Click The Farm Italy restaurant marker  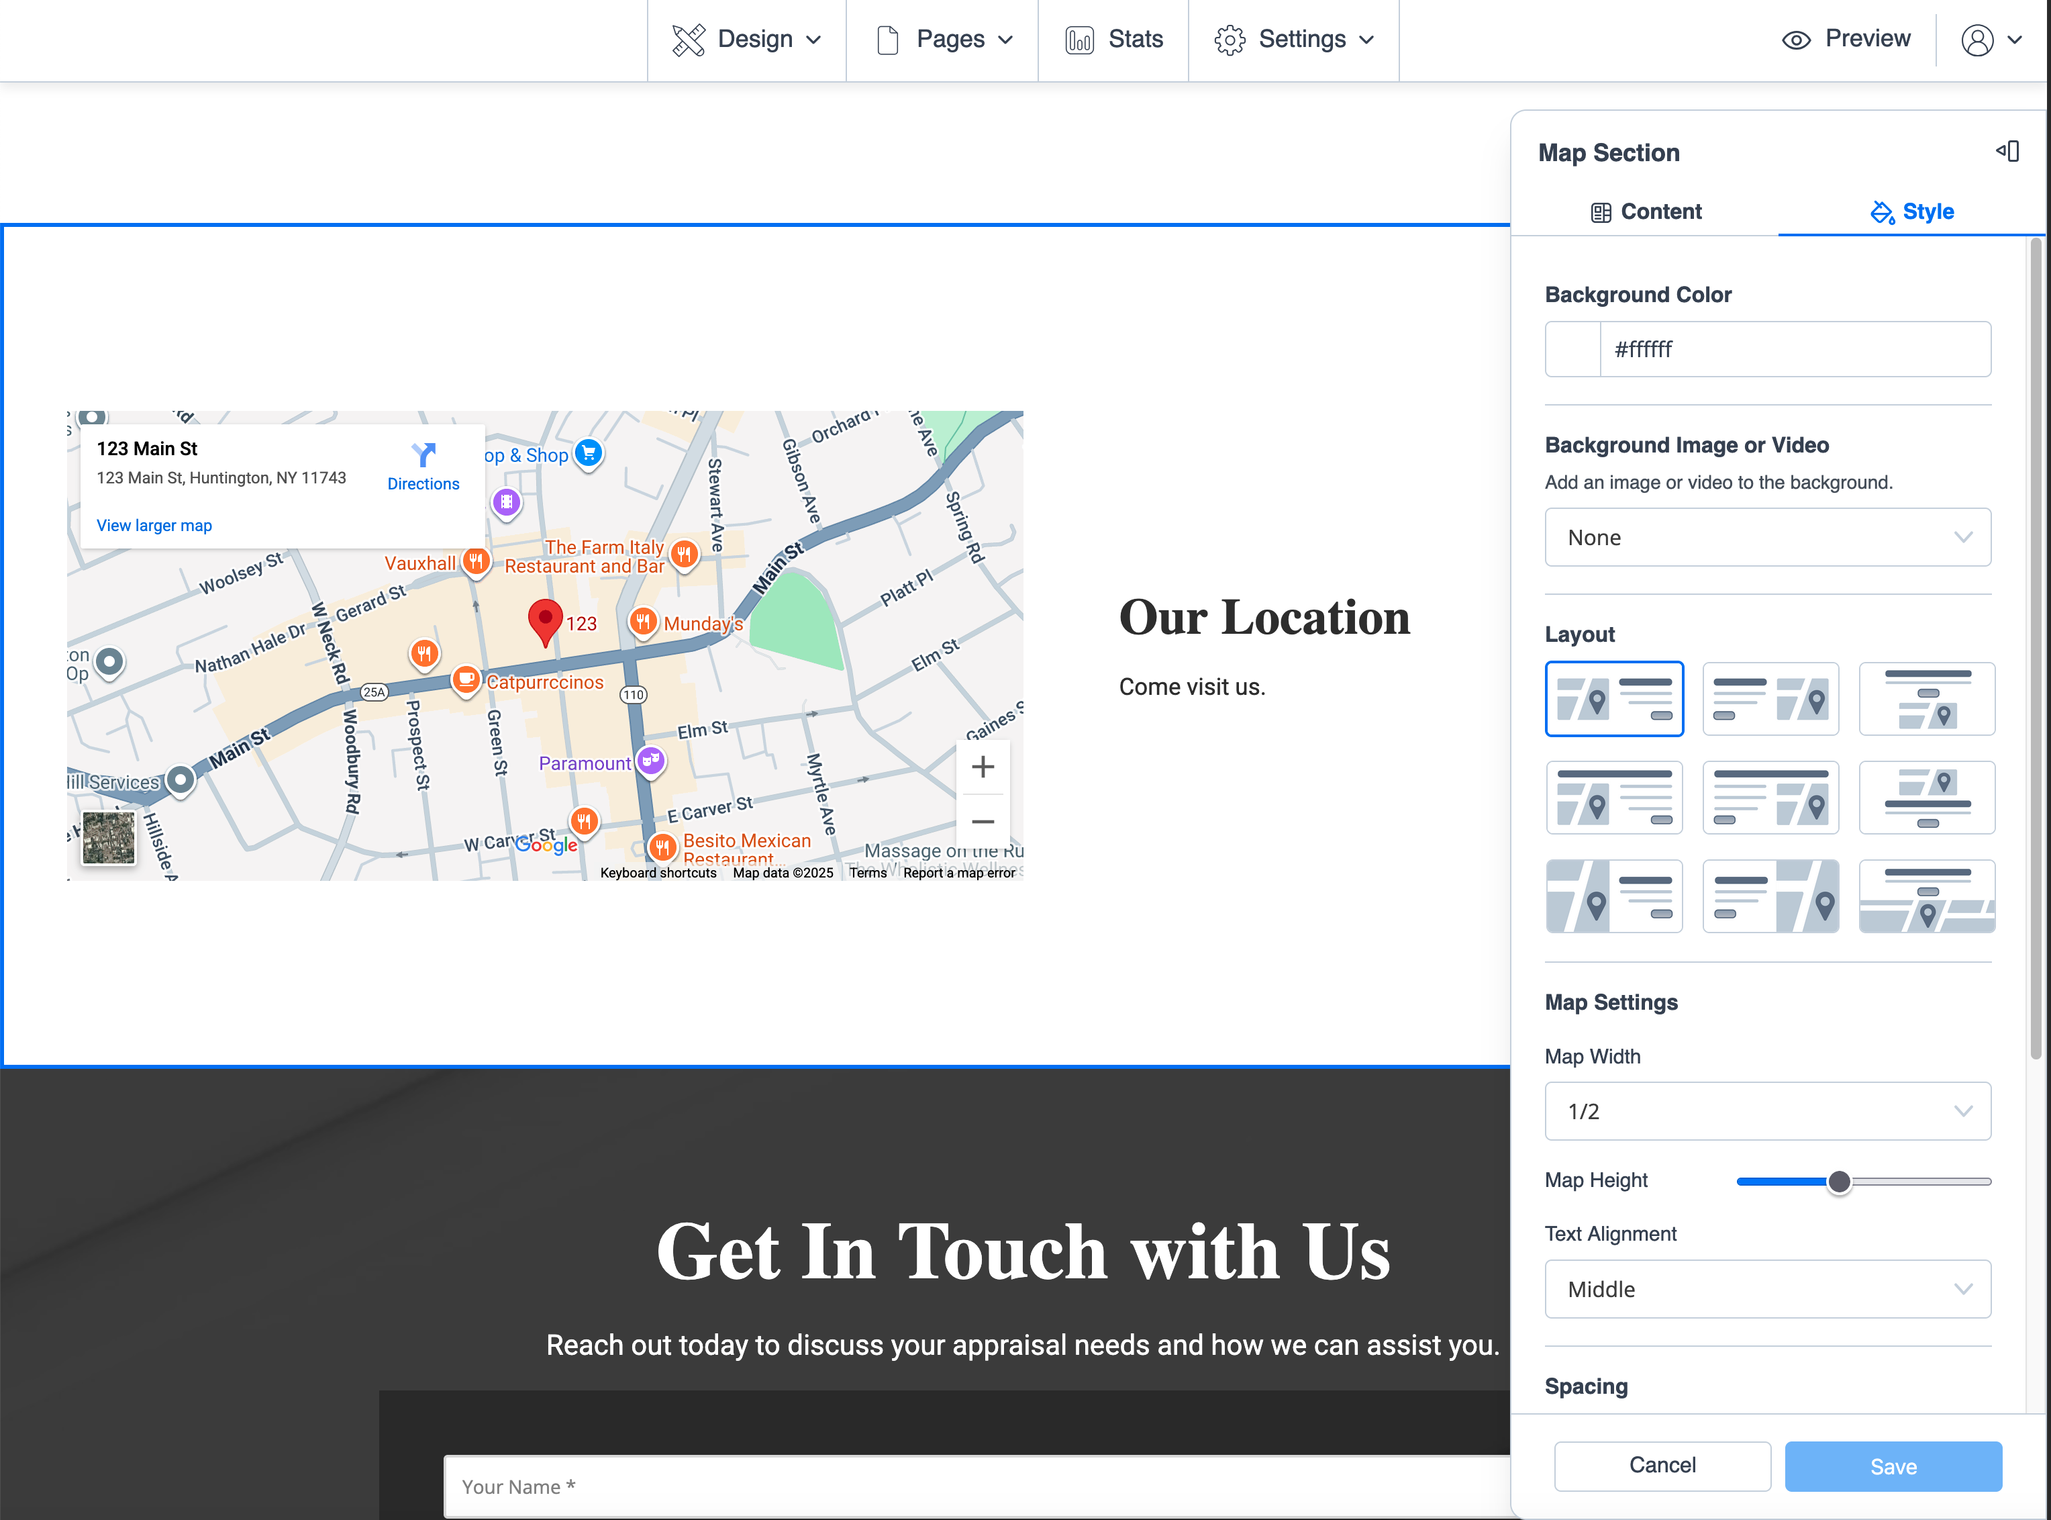[683, 554]
